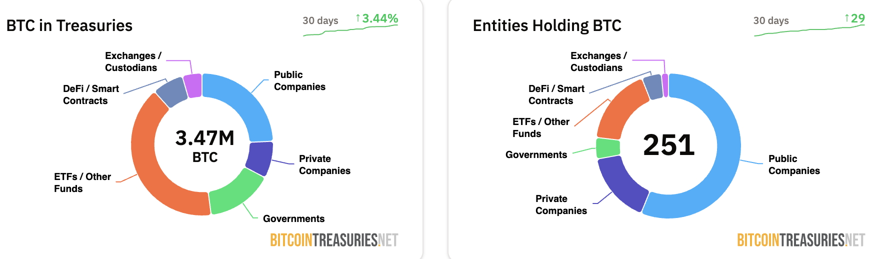Click the 30-day sparkline under 3.44%

coord(350,30)
